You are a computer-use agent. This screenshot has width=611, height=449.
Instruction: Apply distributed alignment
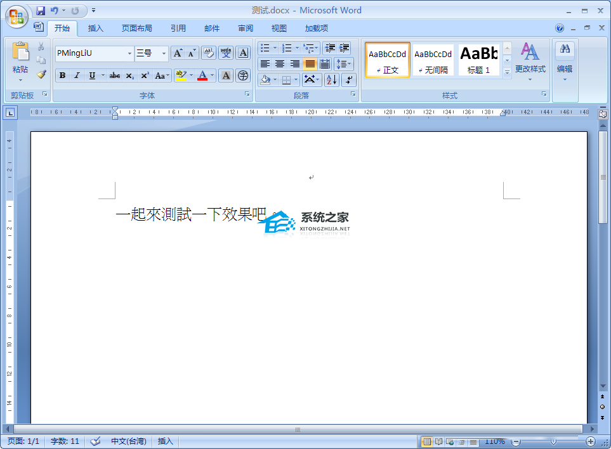(325, 64)
